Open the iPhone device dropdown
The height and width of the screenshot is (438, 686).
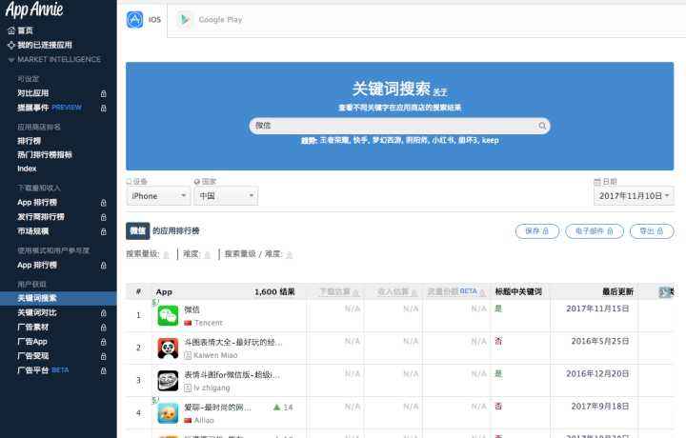158,196
